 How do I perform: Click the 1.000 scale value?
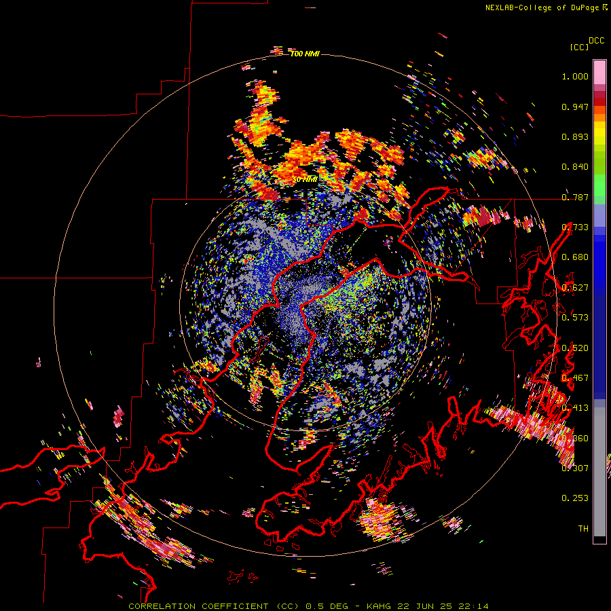(x=575, y=76)
